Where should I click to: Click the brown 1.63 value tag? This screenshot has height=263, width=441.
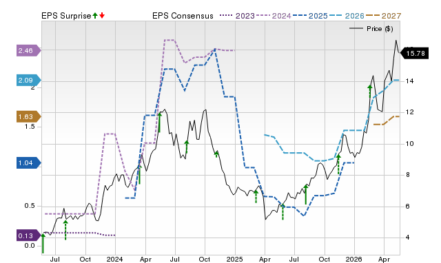pos(29,116)
